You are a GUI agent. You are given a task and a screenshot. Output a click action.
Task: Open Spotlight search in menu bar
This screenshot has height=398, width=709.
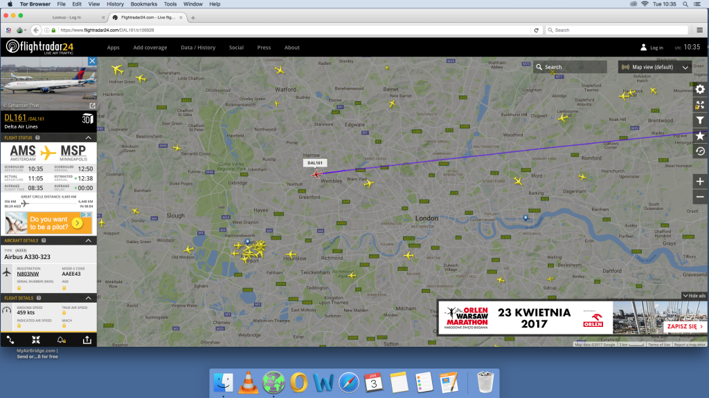point(685,4)
